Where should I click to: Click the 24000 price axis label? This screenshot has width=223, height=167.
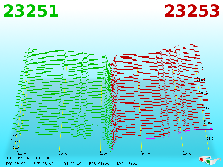146,154
